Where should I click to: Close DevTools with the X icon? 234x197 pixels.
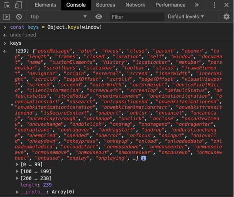(227, 5)
